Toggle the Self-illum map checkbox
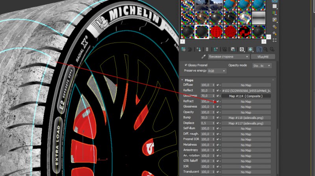This screenshot has height=176, width=315. coord(218,129)
